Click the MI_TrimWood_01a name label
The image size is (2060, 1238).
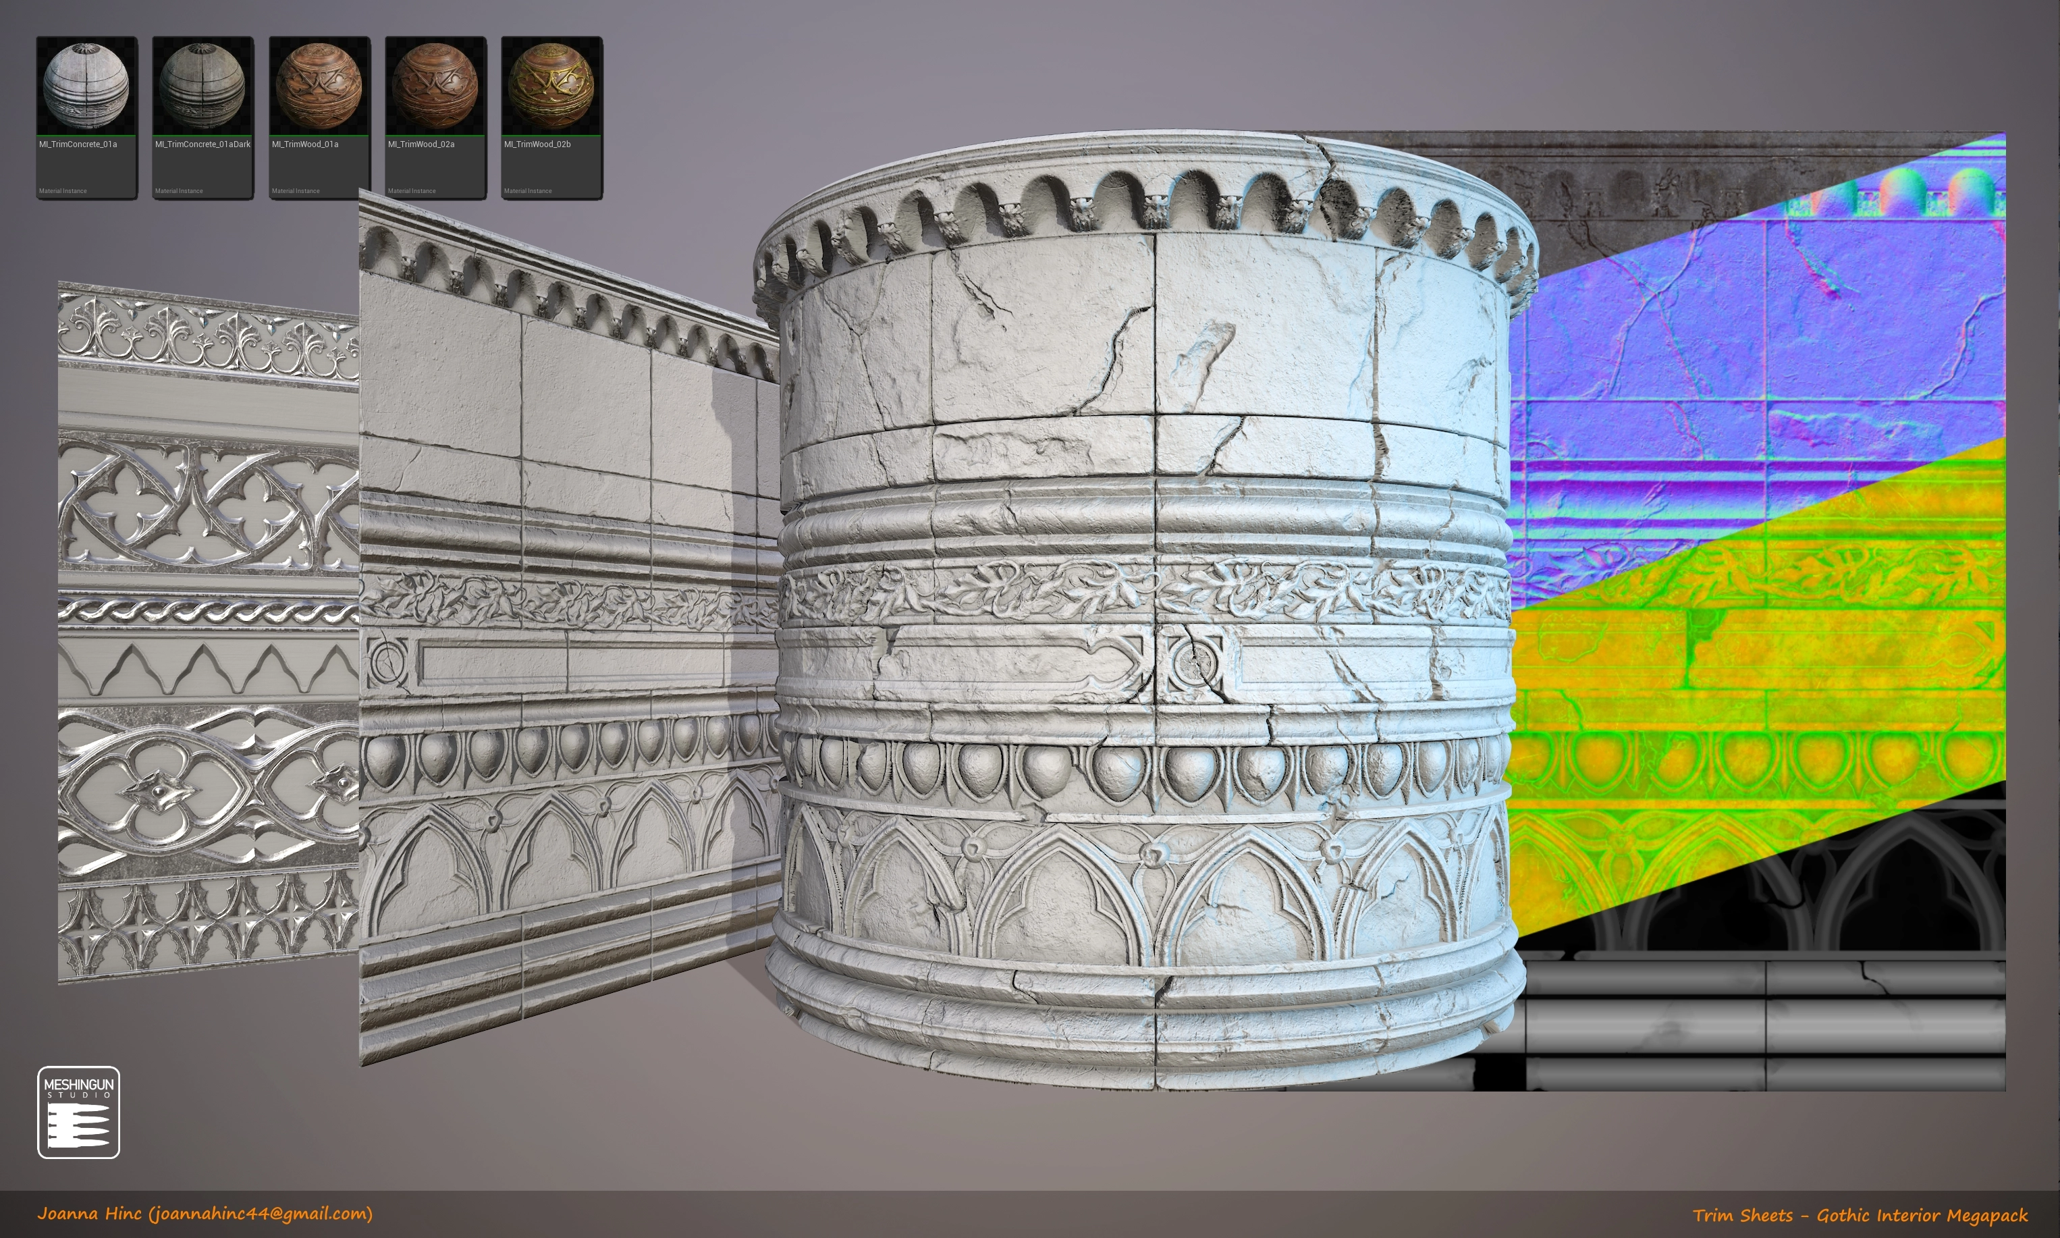[304, 144]
